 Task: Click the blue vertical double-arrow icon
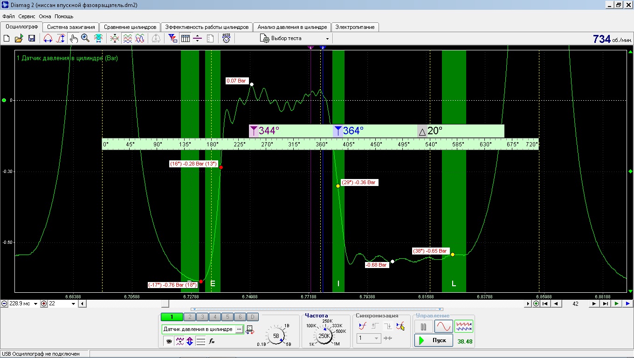(x=190, y=341)
